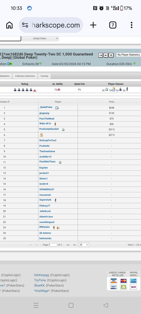
Task: Sort by the Prize column header
Action: (111, 102)
